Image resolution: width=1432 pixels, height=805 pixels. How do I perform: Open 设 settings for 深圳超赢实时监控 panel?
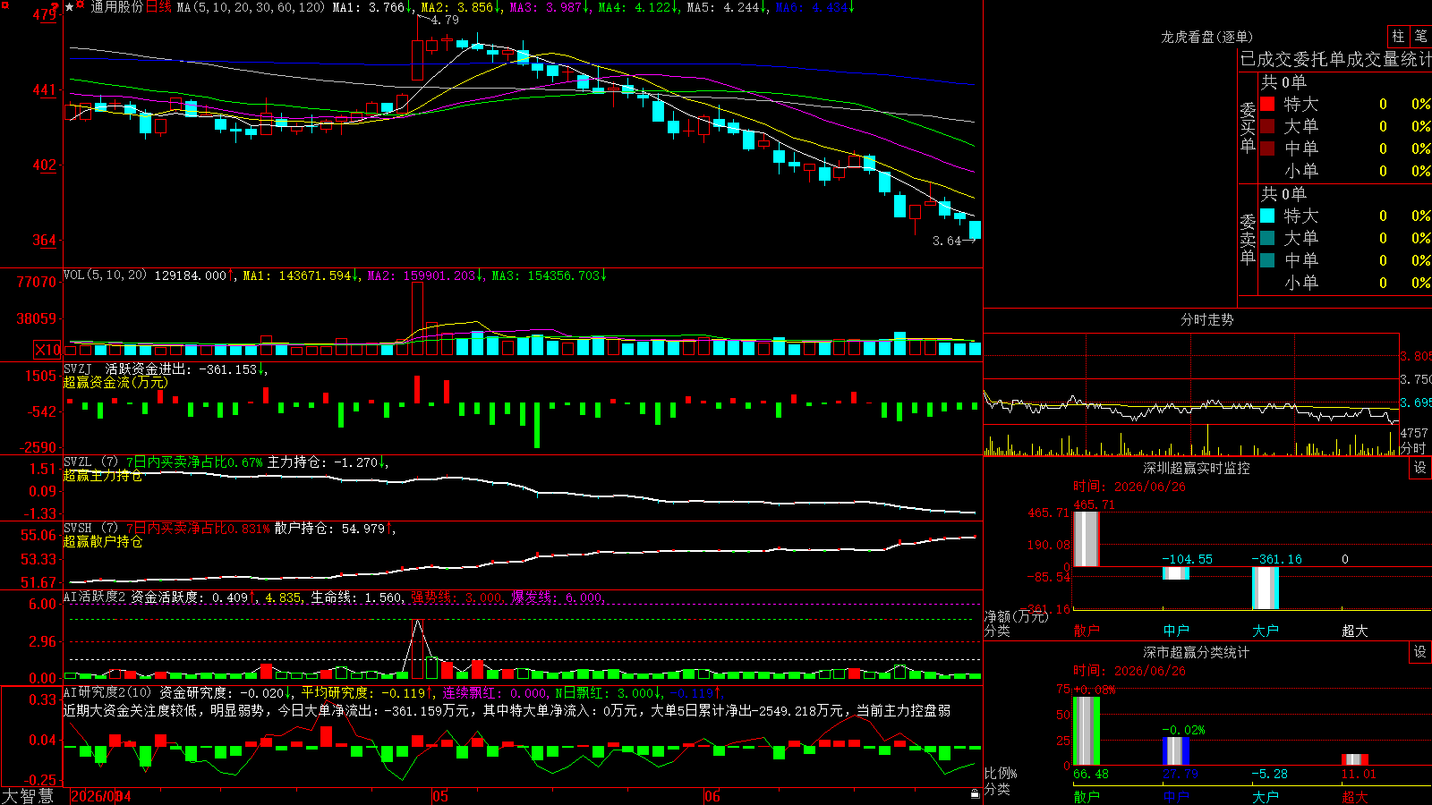click(1420, 468)
